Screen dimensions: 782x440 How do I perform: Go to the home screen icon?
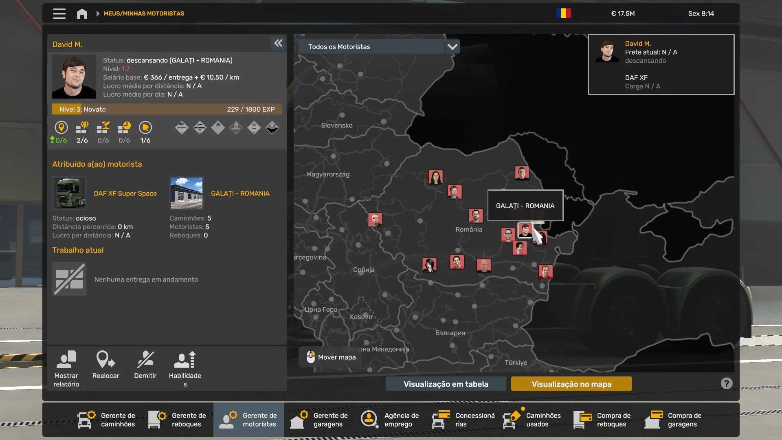pyautogui.click(x=82, y=13)
